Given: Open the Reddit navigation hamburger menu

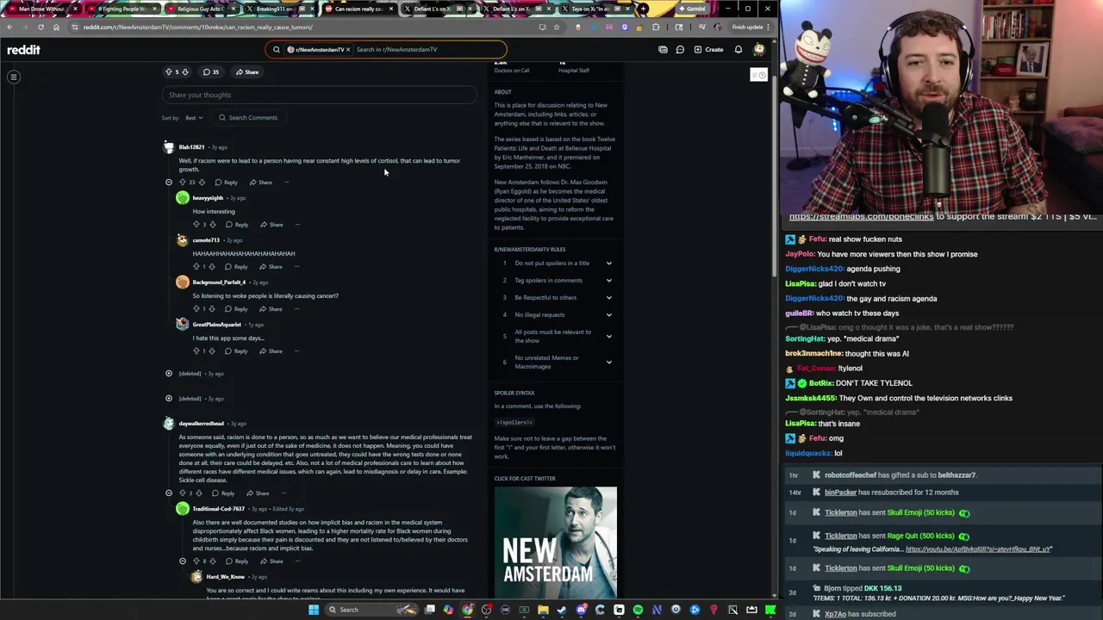Looking at the screenshot, I should click(14, 77).
